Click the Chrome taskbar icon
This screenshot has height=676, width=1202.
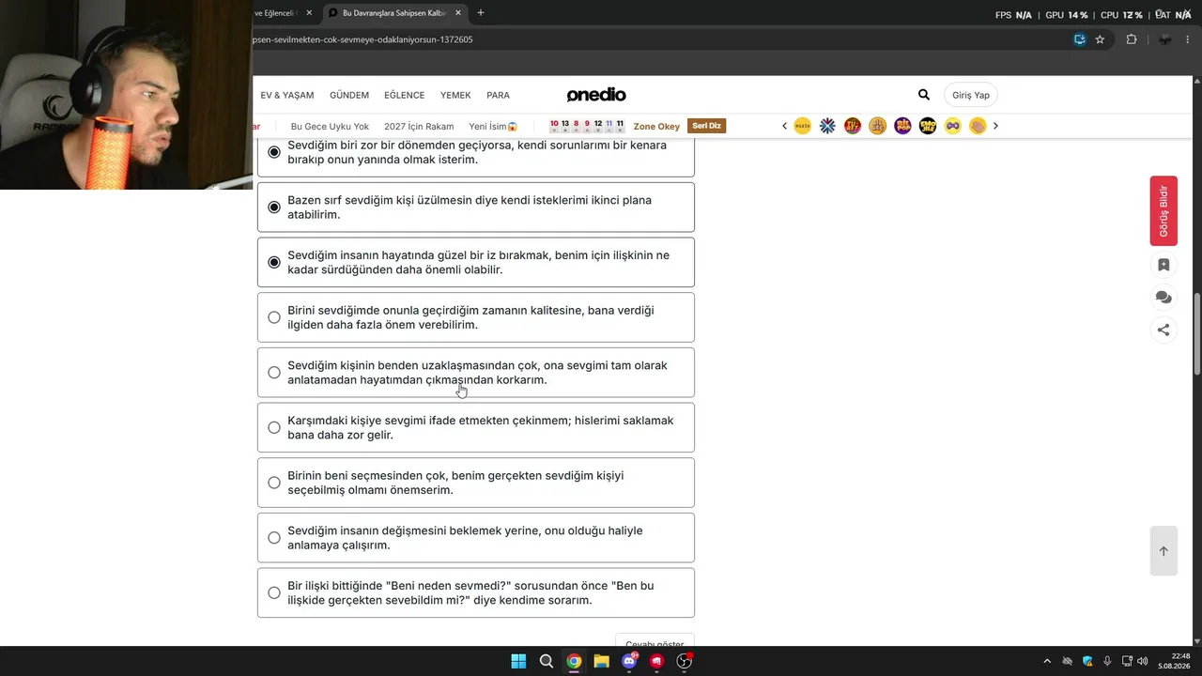[x=574, y=661]
